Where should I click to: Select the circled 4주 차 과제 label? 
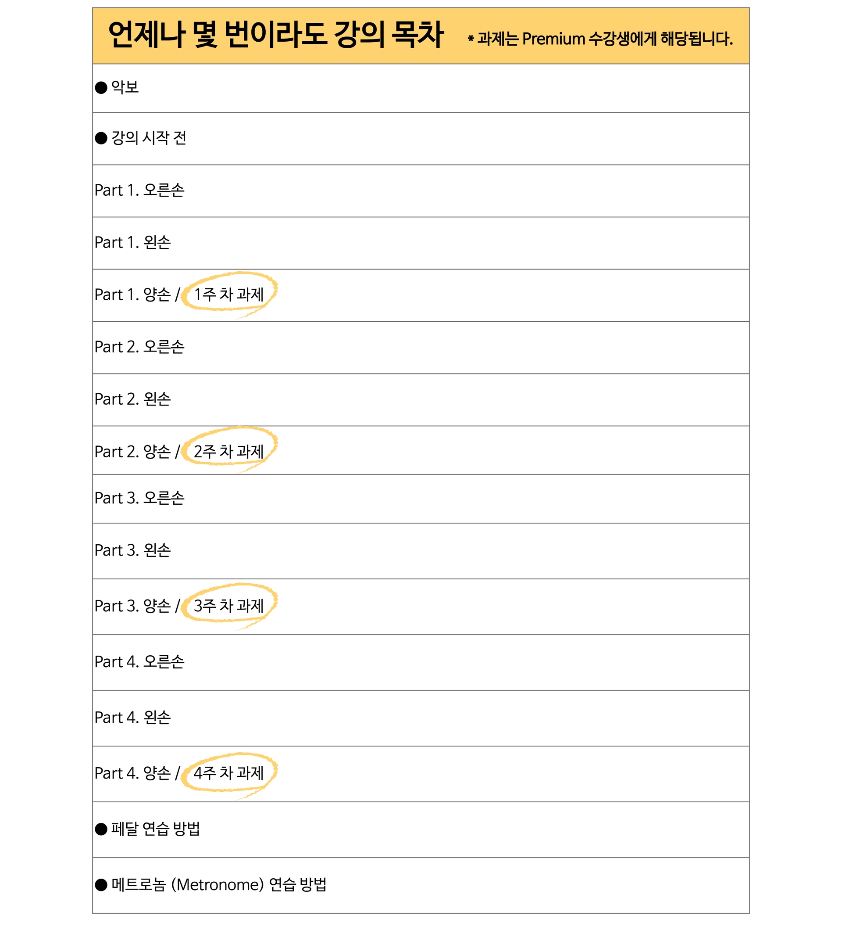(229, 773)
